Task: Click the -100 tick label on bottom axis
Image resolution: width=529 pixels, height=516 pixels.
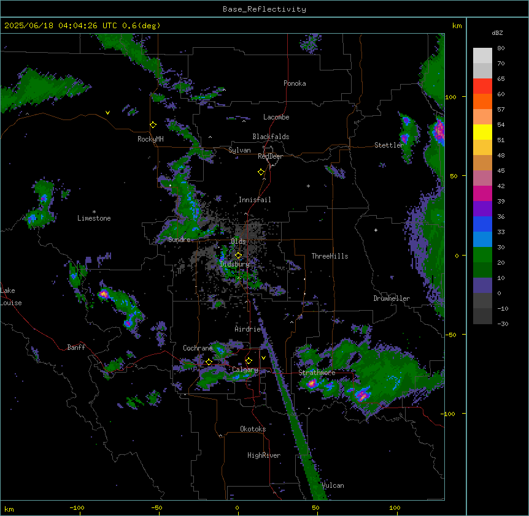Action: [77, 507]
